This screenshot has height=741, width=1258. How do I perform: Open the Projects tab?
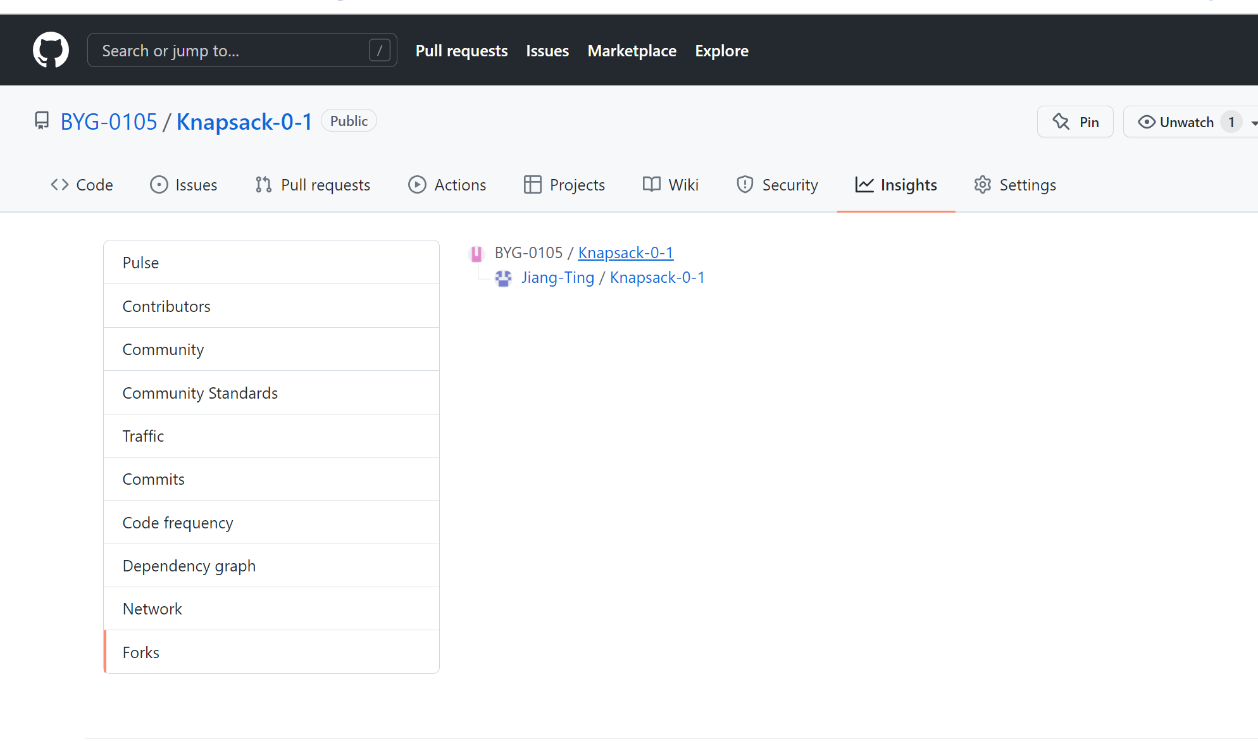[x=564, y=185]
